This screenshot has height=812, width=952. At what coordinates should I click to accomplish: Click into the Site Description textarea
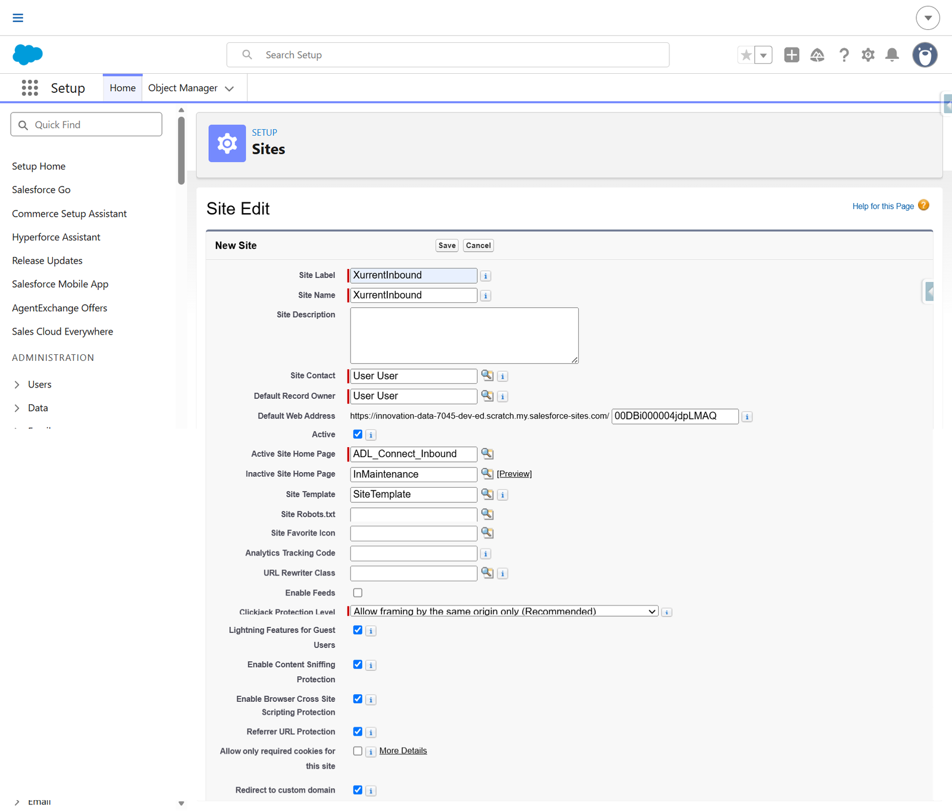coord(464,336)
